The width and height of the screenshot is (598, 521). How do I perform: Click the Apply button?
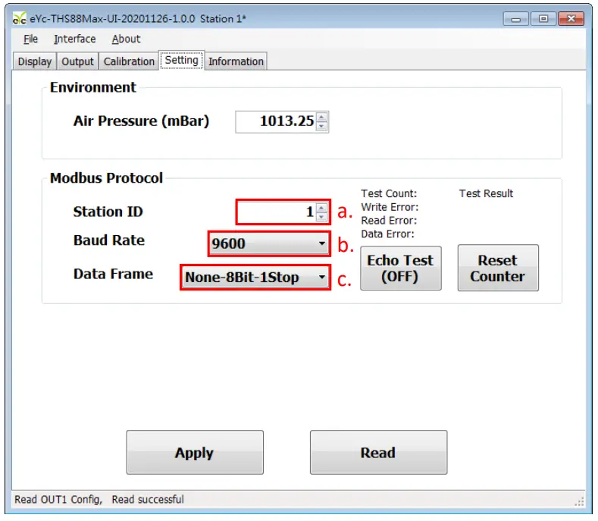tap(194, 453)
